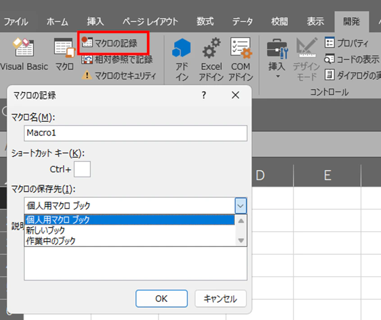Viewport: 381px width, 320px height.
Task: Open the アドイン add-ins icon
Action: click(181, 59)
